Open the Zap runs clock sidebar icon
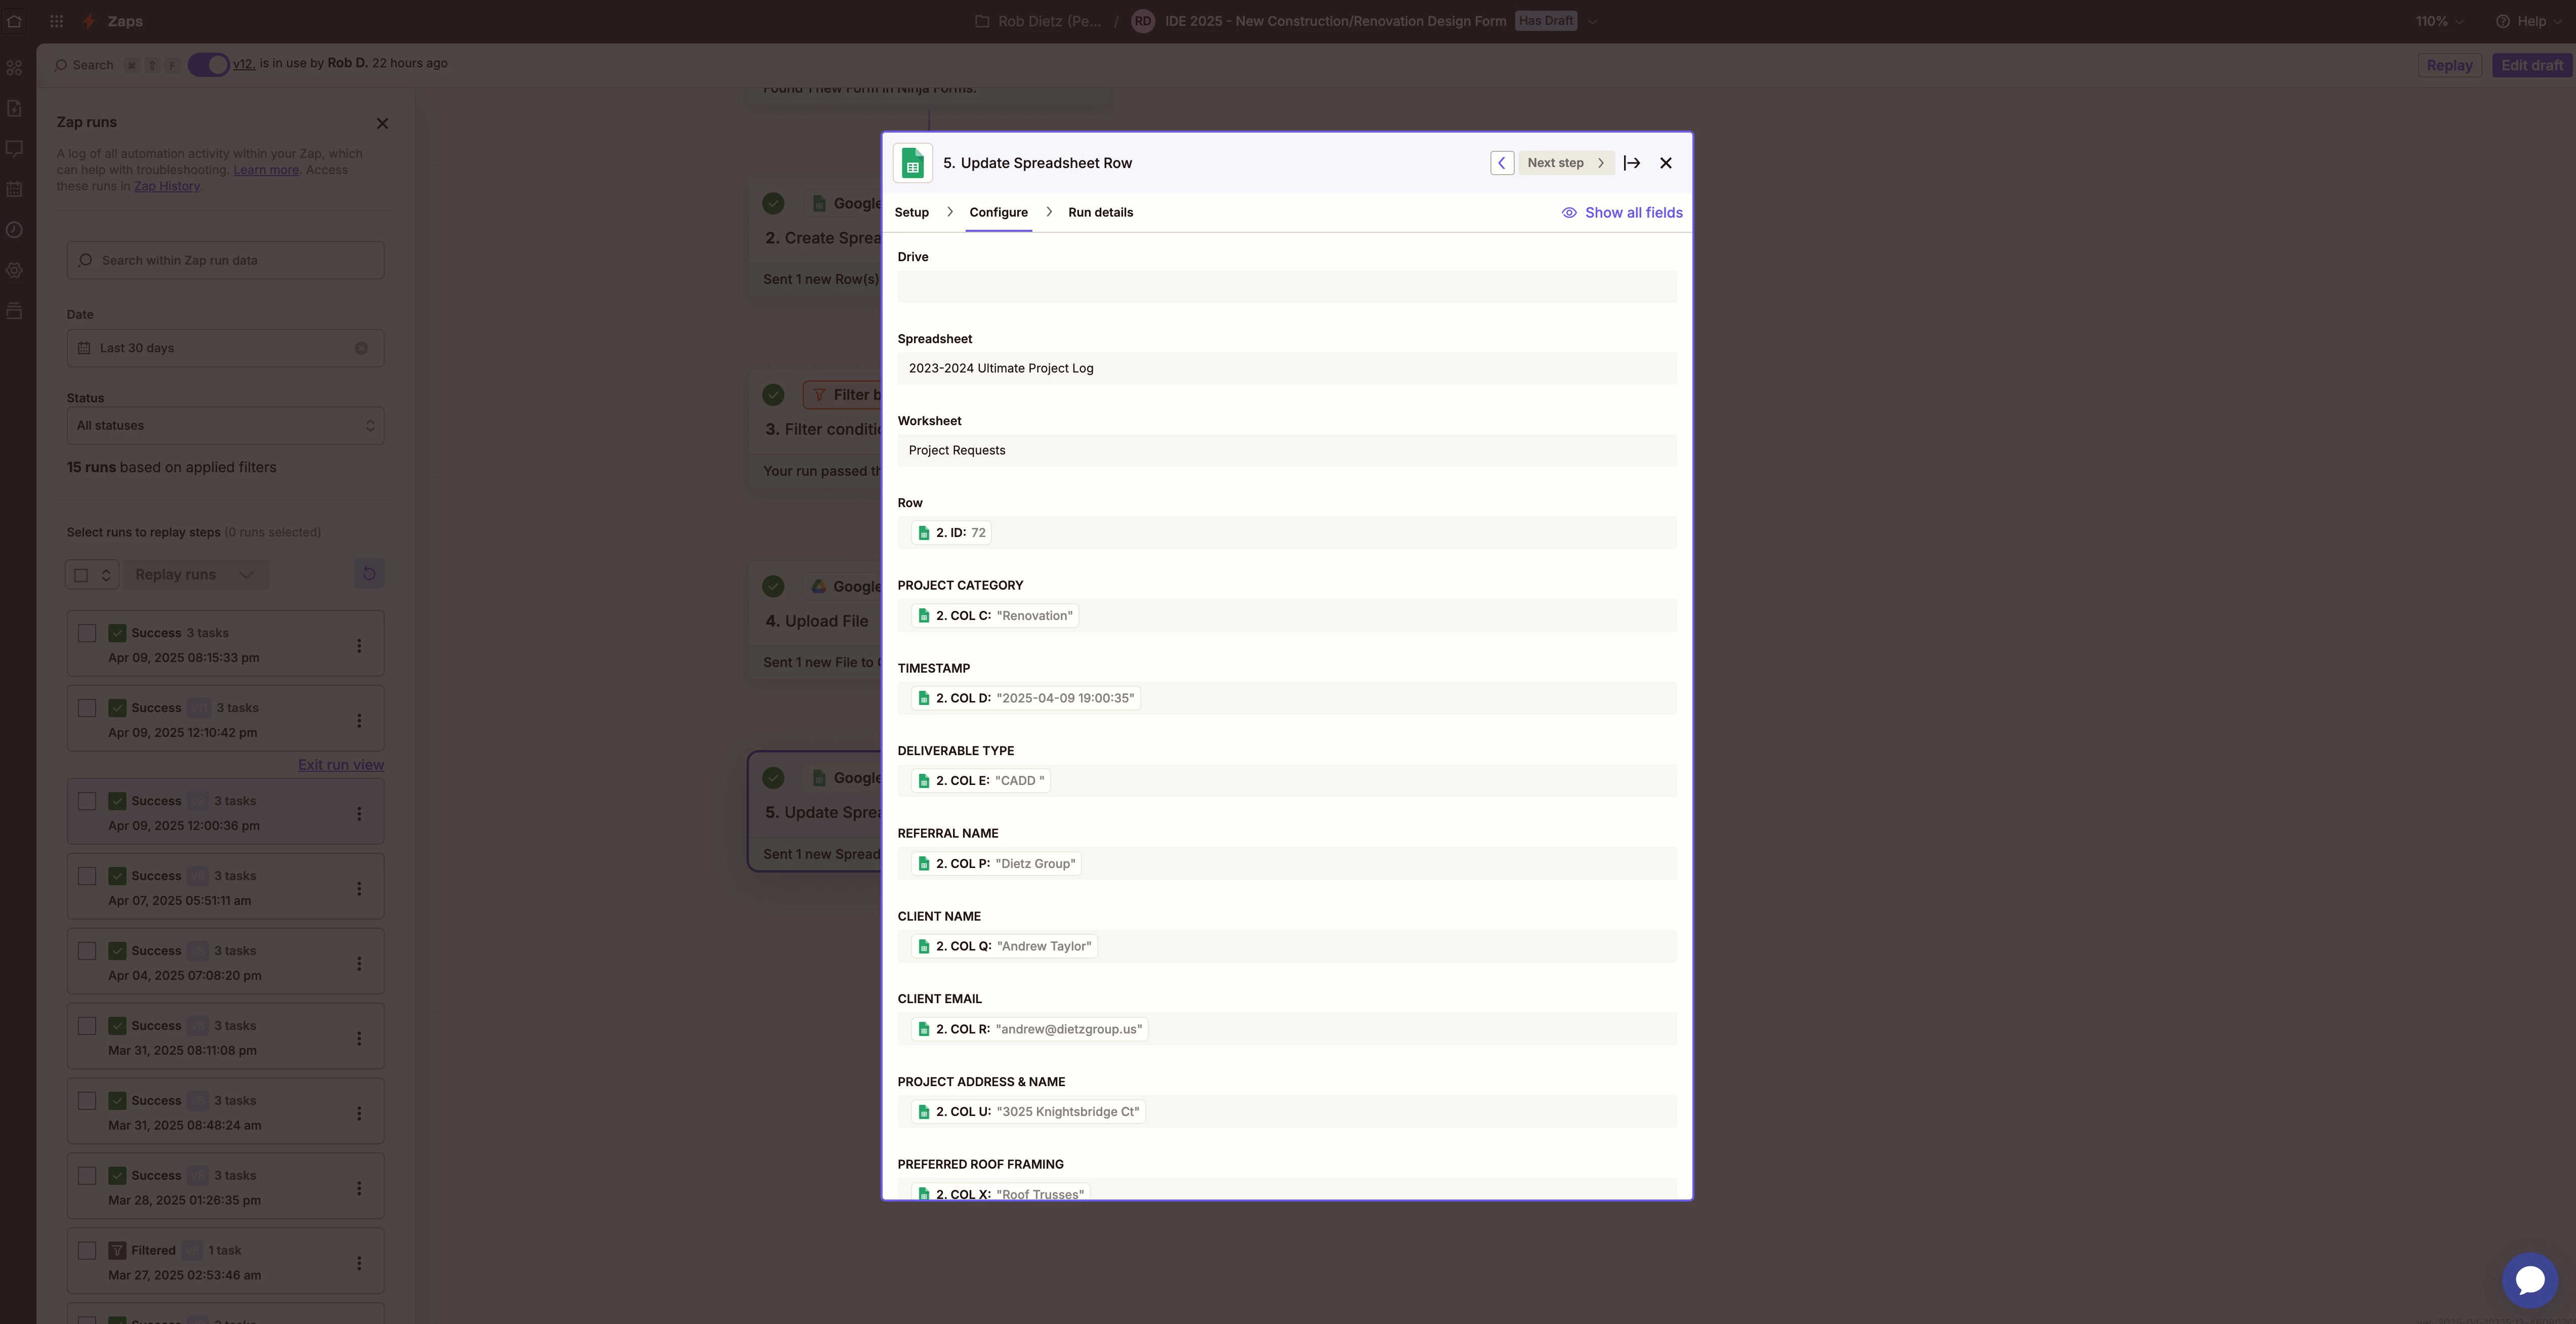This screenshot has height=1324, width=2576. [14, 230]
